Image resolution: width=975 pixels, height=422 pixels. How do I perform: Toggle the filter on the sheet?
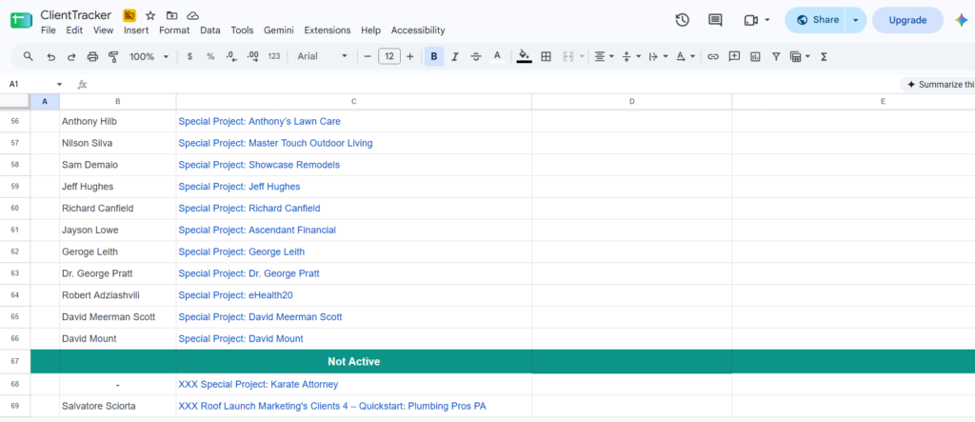click(776, 56)
